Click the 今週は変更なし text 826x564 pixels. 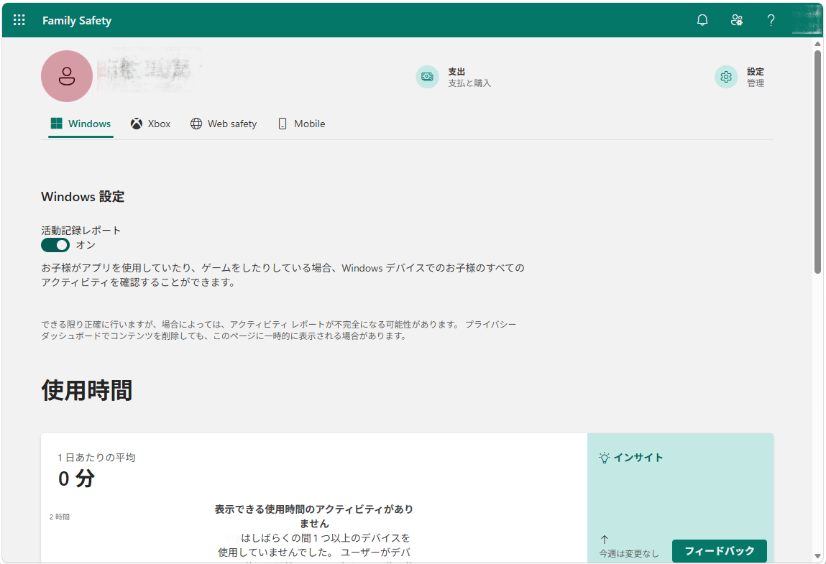coord(629,553)
